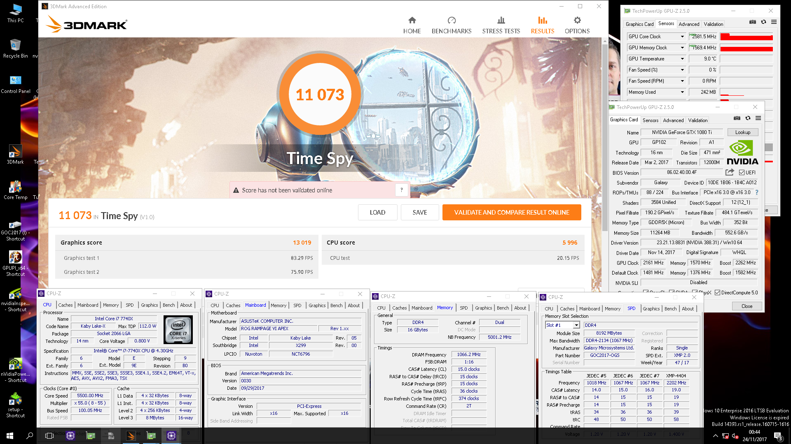Click the BIOS share/export arrow icon
The height and width of the screenshot is (444, 791).
(x=730, y=172)
